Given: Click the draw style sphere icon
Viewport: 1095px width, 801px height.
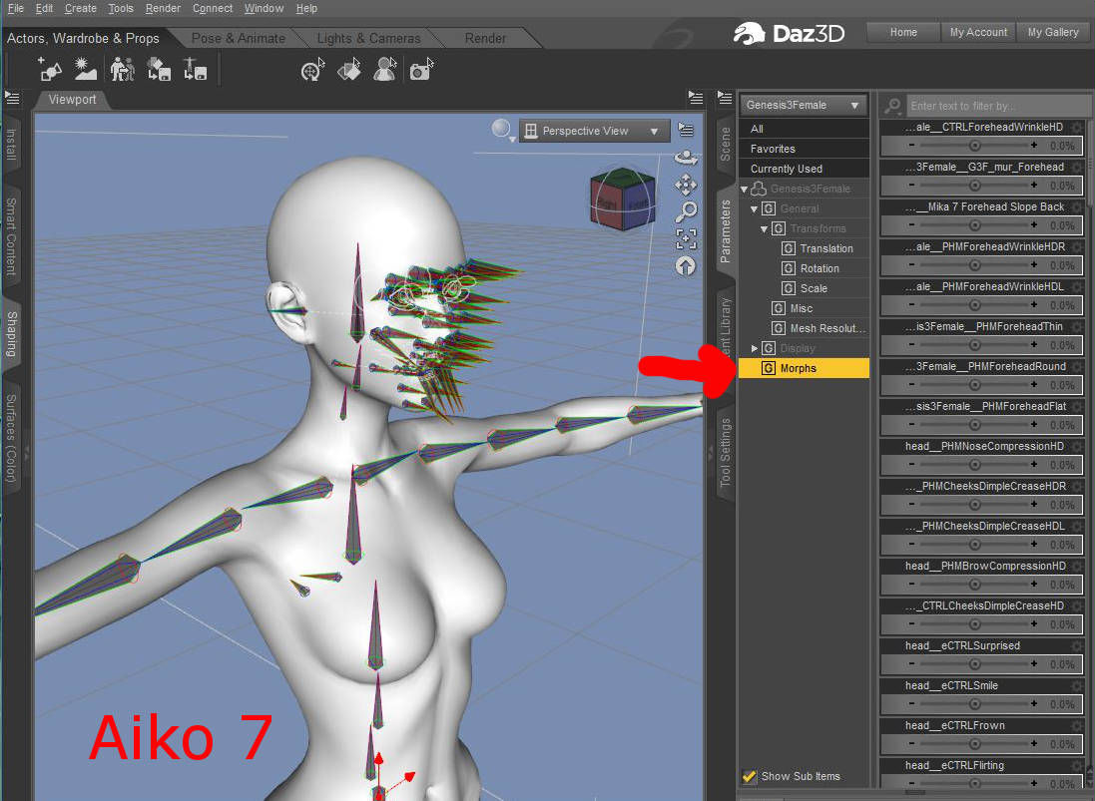Looking at the screenshot, I should tap(502, 129).
